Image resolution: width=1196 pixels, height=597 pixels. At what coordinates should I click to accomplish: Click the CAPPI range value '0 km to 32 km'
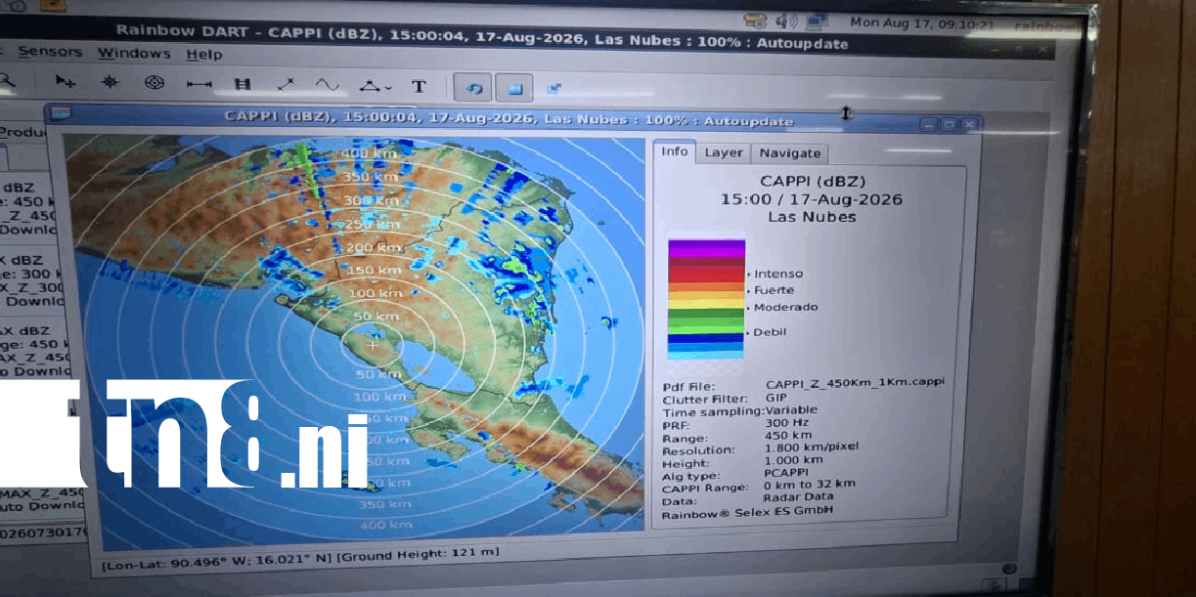click(x=811, y=484)
